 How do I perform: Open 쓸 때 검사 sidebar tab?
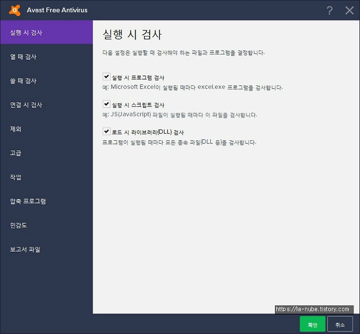coord(46,81)
